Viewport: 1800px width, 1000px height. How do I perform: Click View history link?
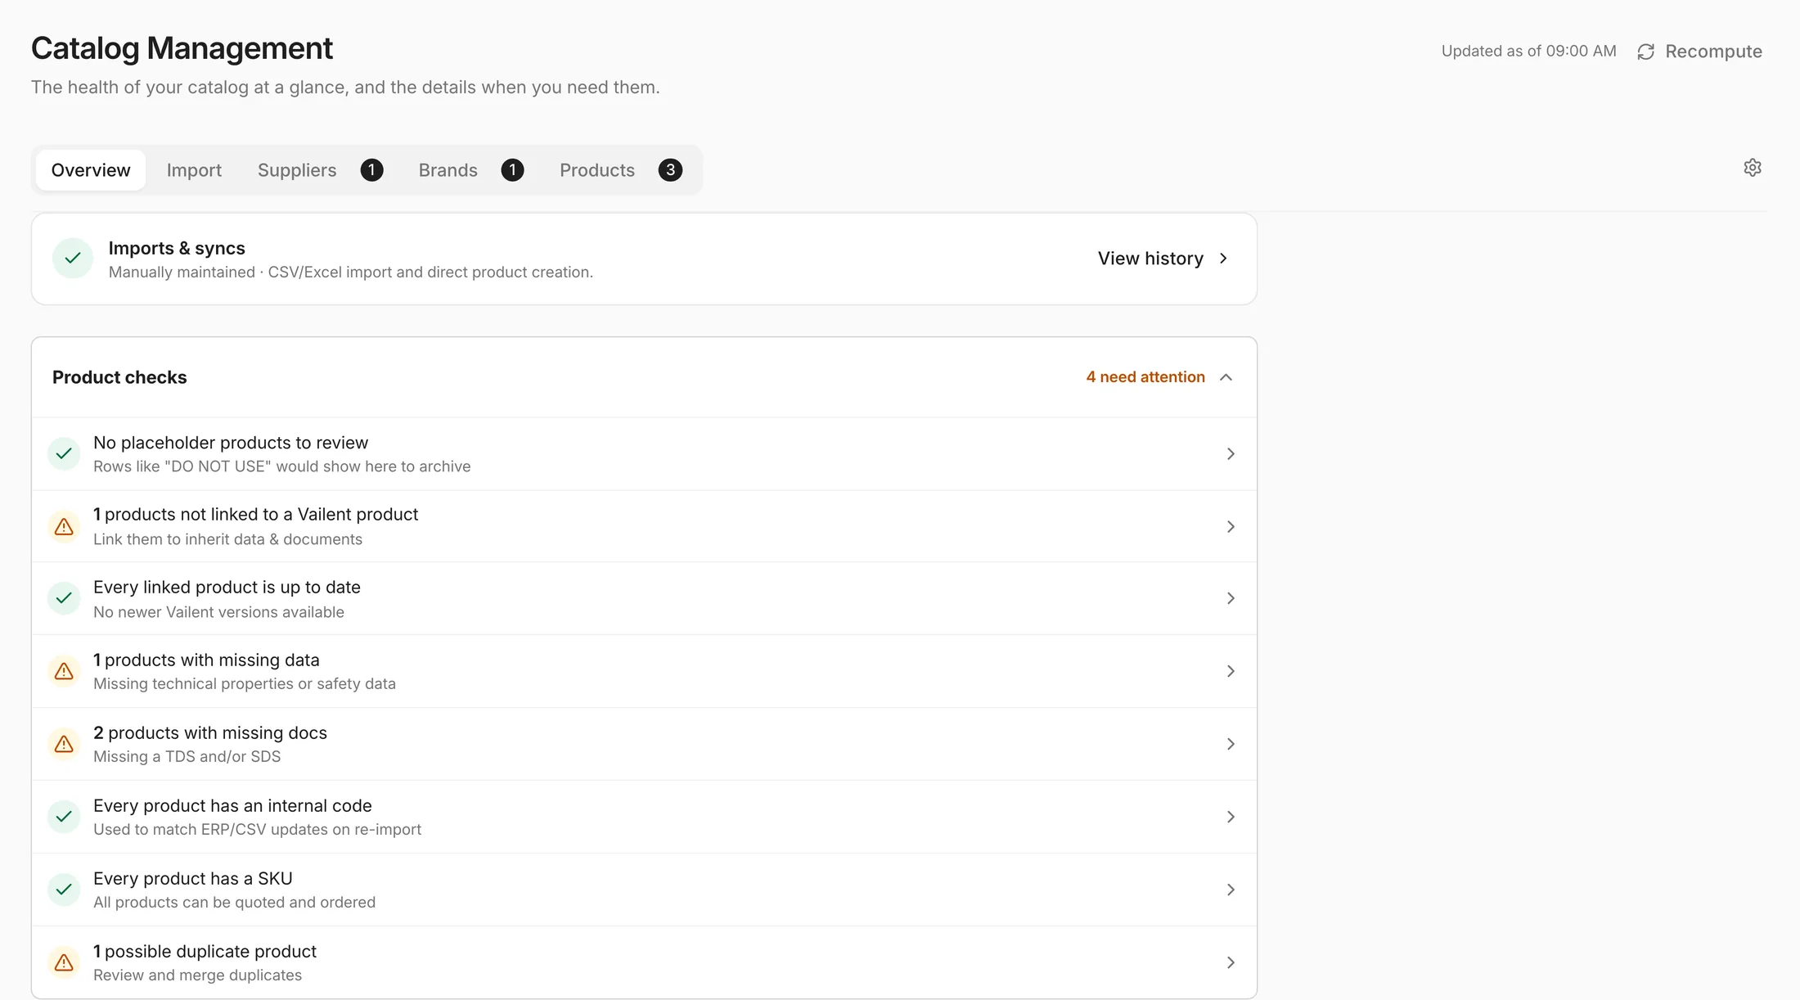[x=1150, y=259]
